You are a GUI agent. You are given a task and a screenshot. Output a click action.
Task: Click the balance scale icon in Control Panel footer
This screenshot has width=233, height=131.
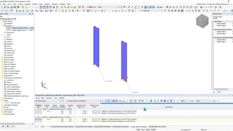[214, 92]
